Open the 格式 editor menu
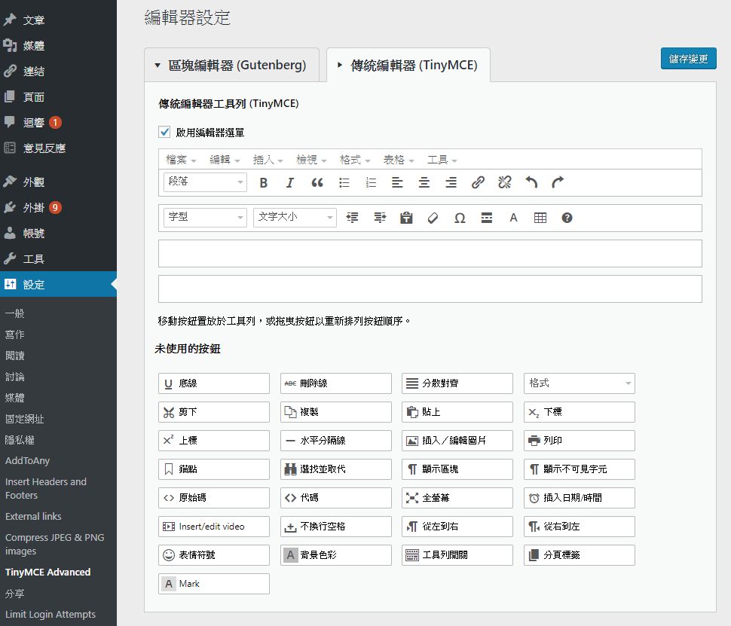Screen dimensions: 731x626 coord(355,160)
